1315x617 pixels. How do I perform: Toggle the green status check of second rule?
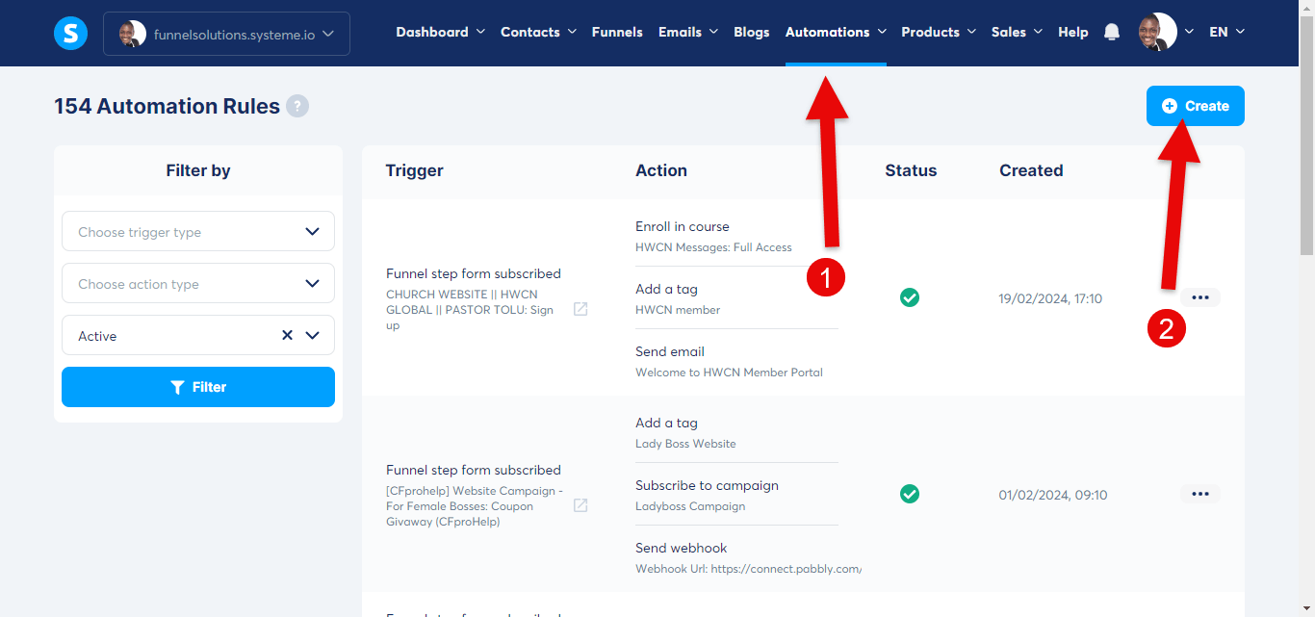(910, 494)
